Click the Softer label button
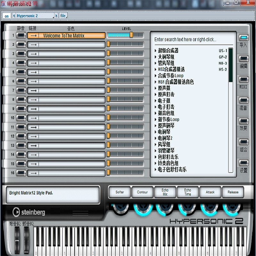The width and height of the screenshot is (256, 256). tap(120, 192)
